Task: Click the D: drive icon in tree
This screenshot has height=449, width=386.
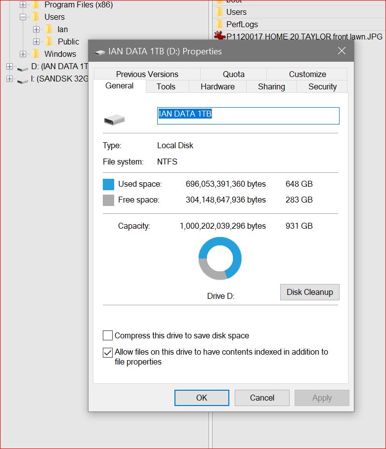Action: [x=23, y=67]
